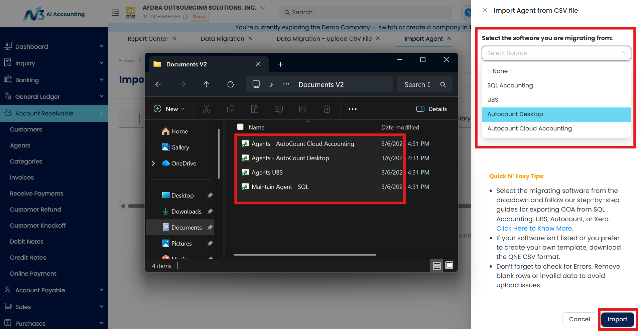The image size is (641, 331).
Task: Click the Rename icon in File Explorer toolbar
Action: point(279,109)
